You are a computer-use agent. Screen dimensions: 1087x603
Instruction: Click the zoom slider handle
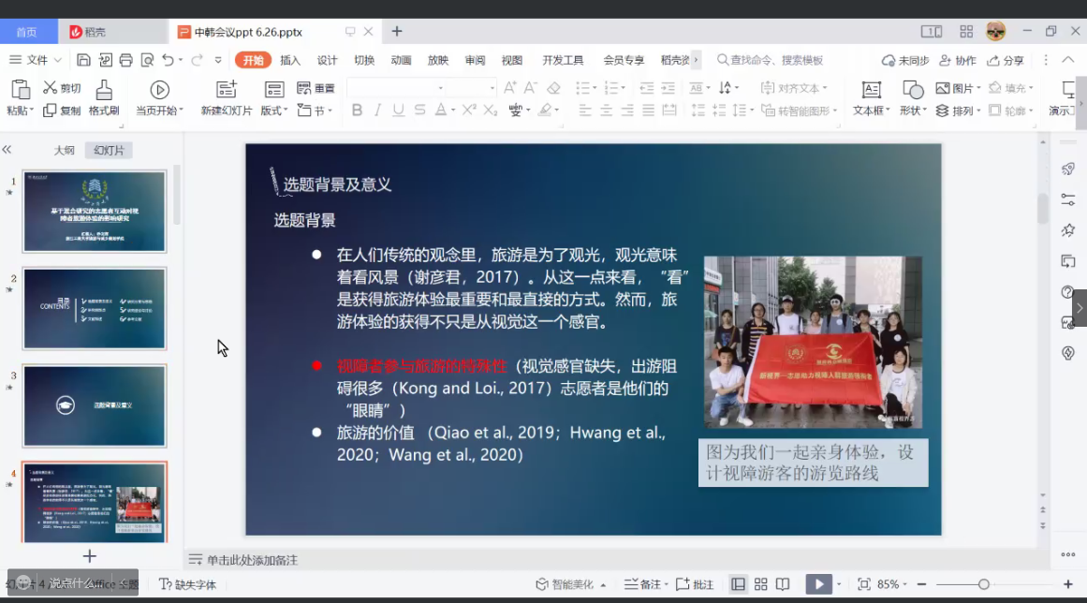[x=984, y=584]
